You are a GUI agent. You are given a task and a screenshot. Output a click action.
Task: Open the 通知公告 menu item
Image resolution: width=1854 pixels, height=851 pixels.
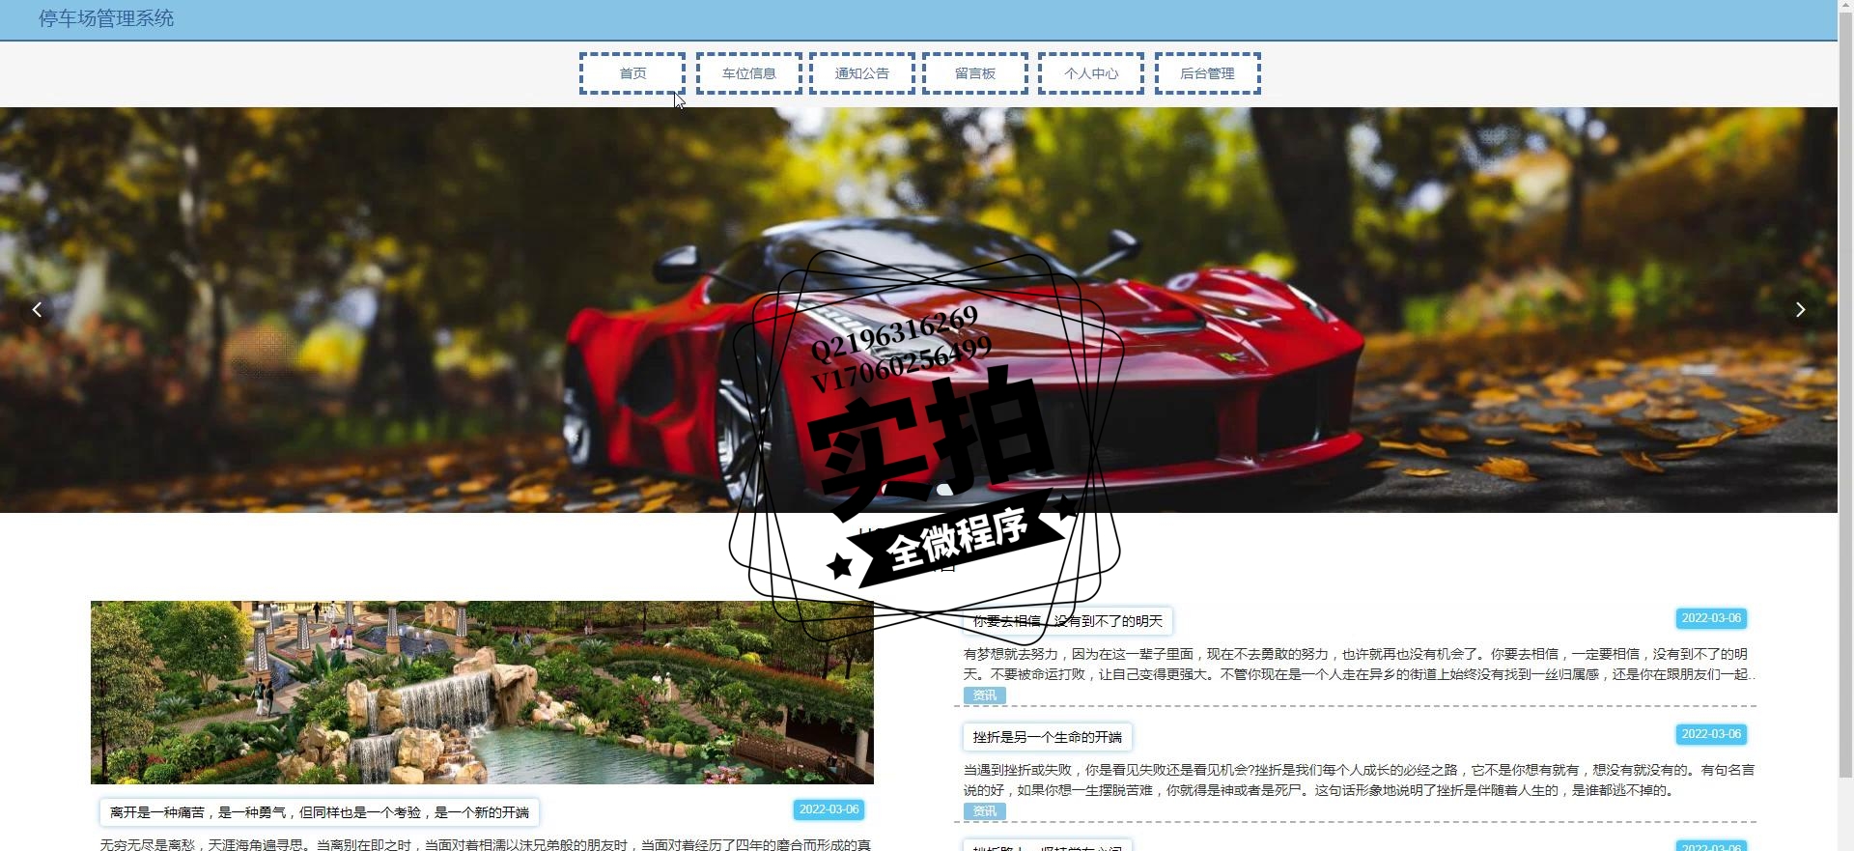point(862,73)
